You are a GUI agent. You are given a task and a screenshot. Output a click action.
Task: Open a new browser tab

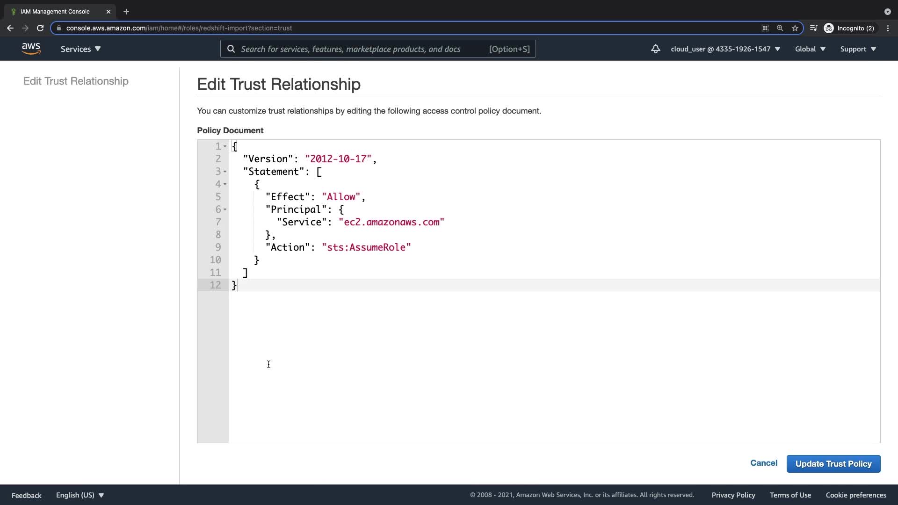[x=126, y=12]
